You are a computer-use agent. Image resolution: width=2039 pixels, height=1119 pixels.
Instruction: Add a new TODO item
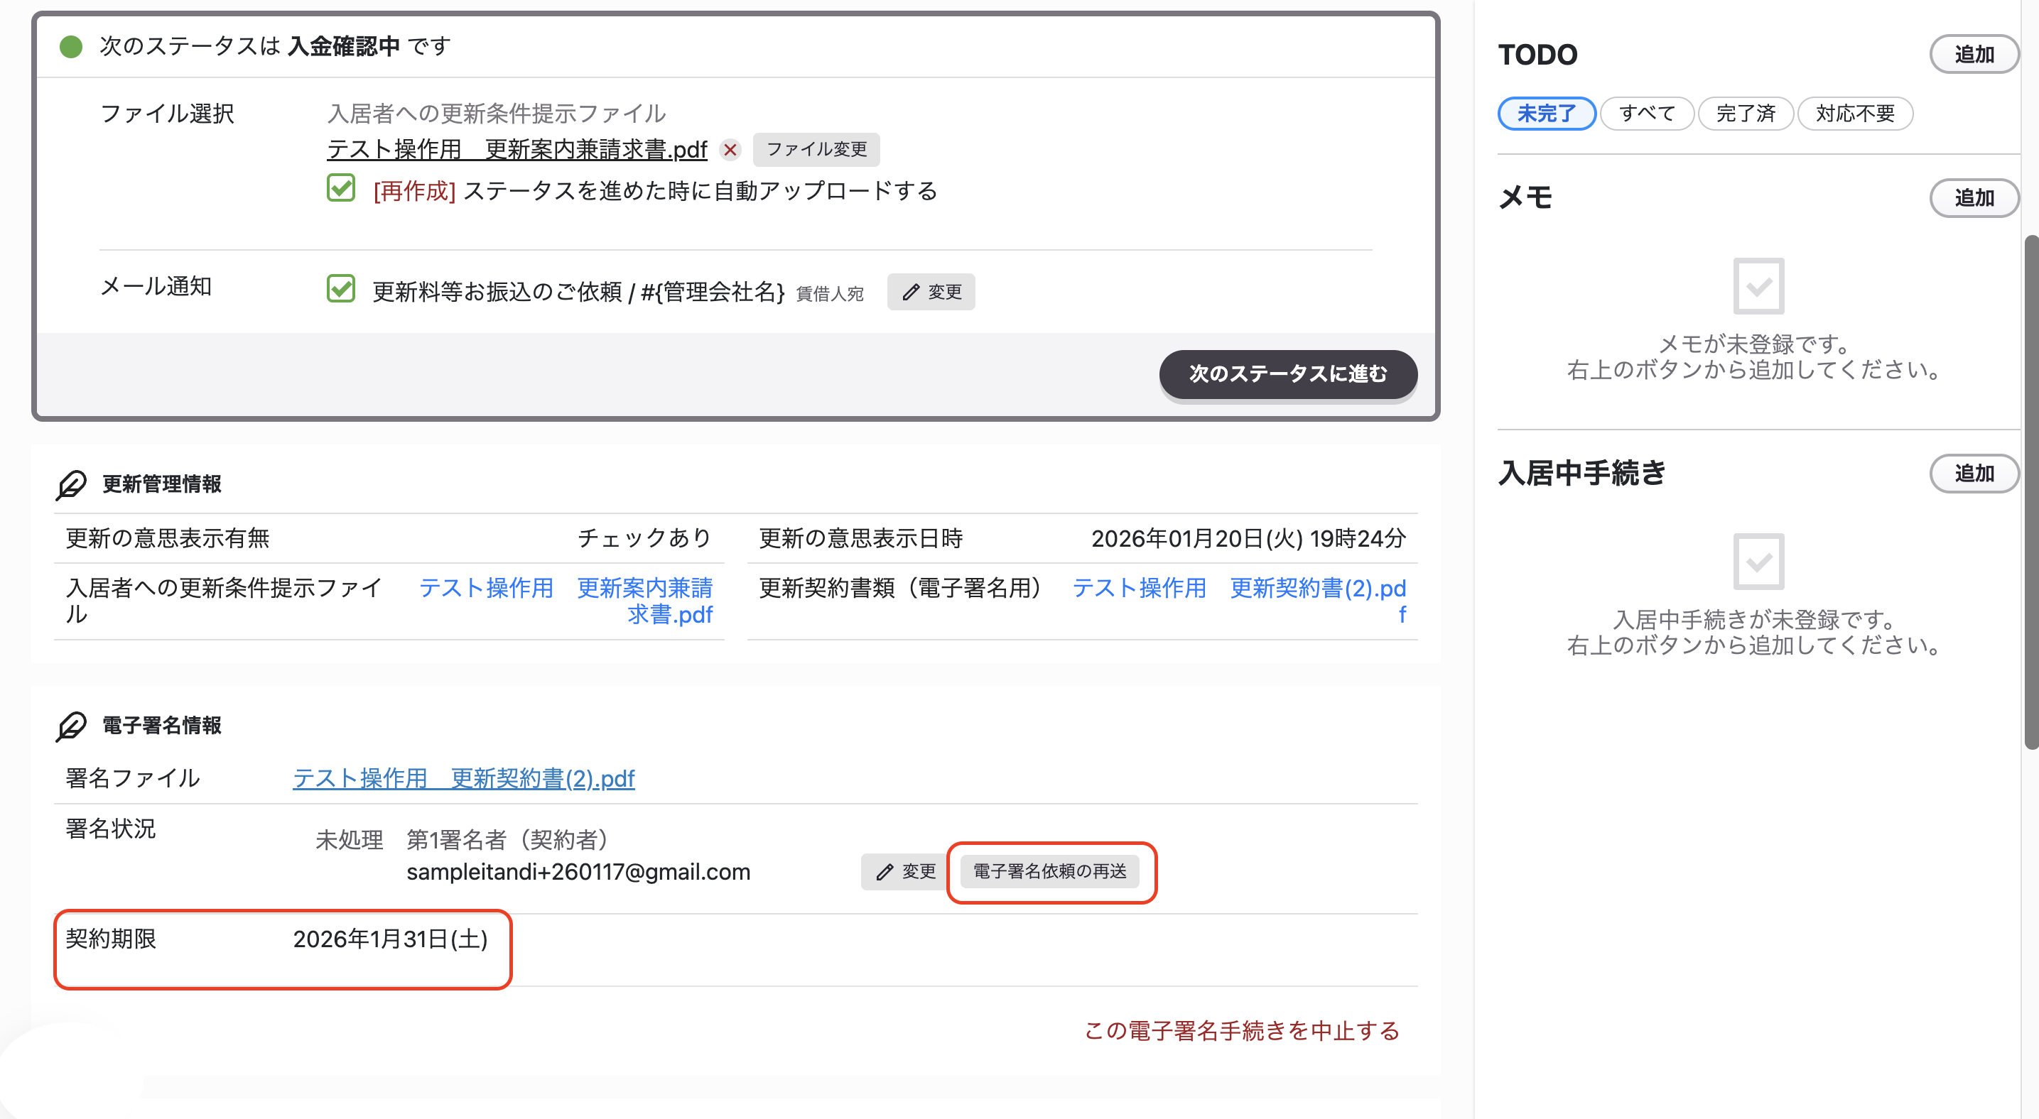pos(1974,55)
